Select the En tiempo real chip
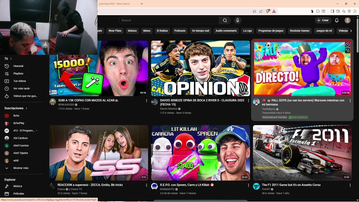This screenshot has height=202, width=359. coord(201,31)
